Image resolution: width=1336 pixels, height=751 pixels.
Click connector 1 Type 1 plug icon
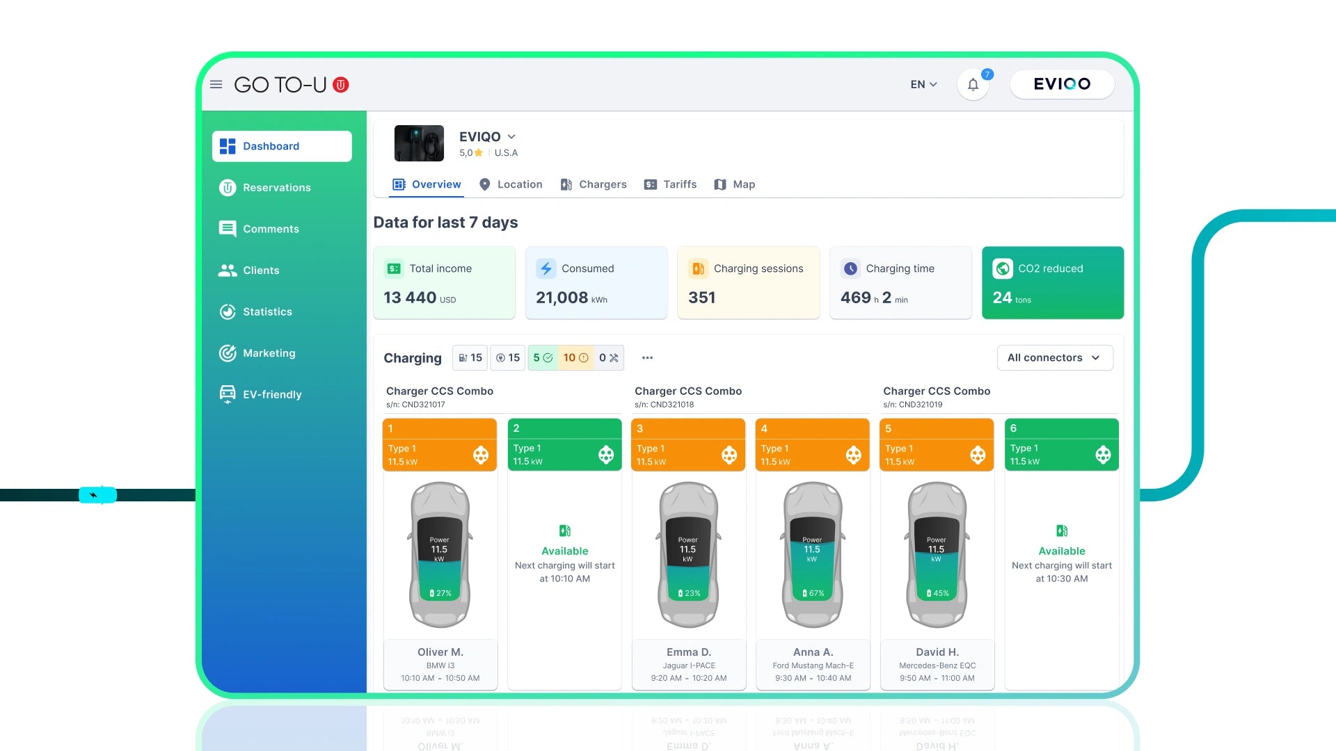(481, 455)
